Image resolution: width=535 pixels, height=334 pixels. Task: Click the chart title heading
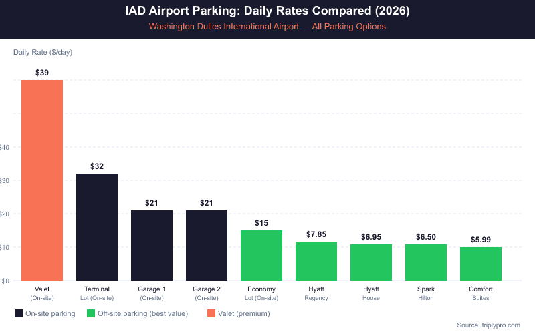click(x=267, y=11)
